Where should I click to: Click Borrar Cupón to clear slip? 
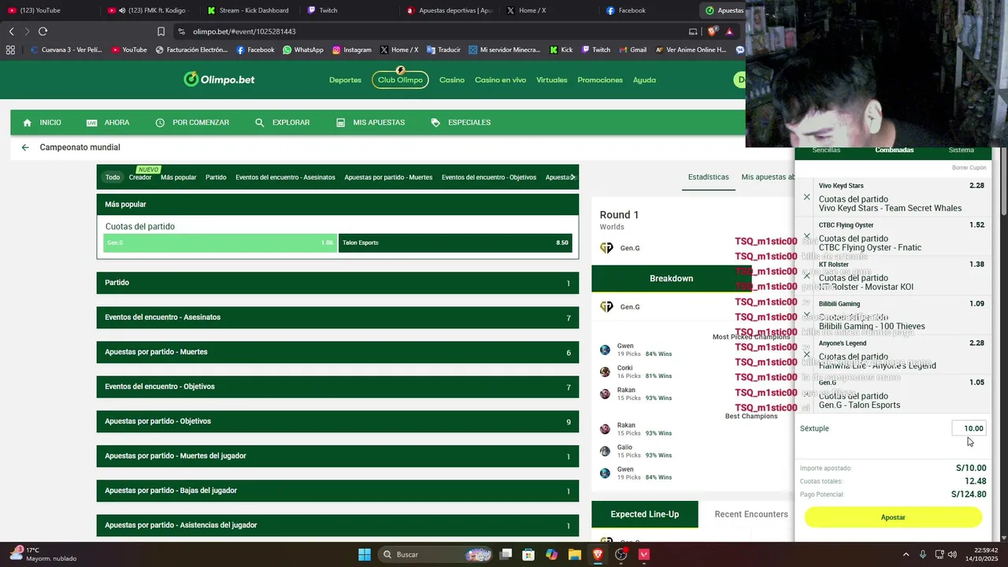(x=969, y=168)
